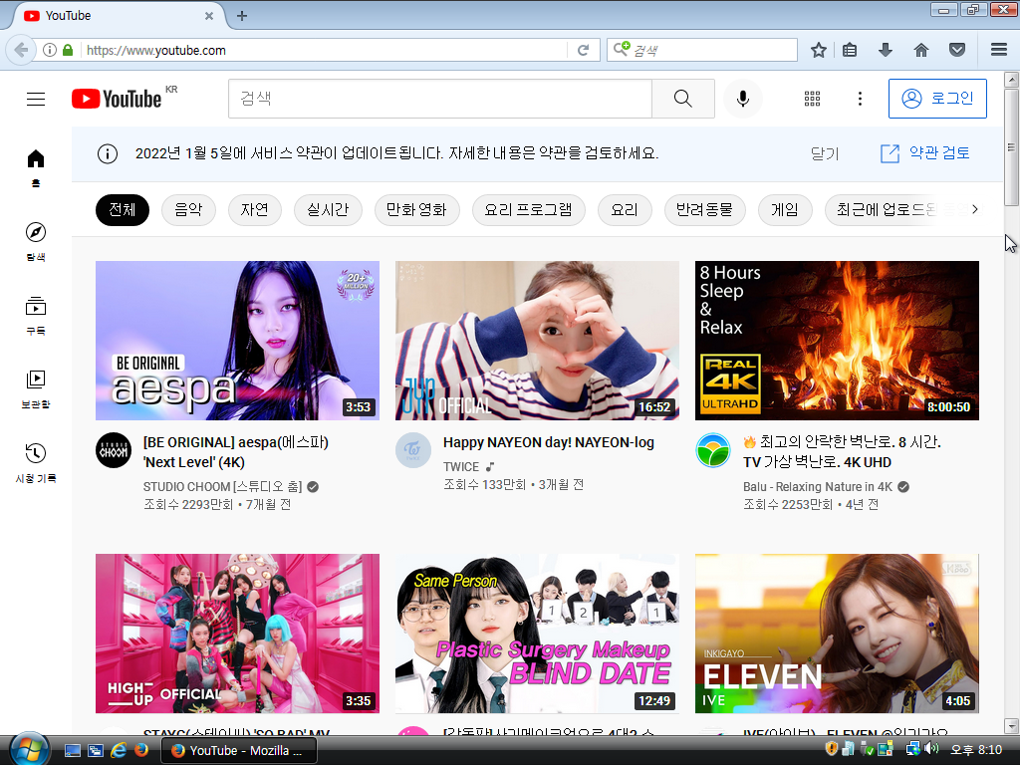Image resolution: width=1020 pixels, height=765 pixels.
Task: Click the 로그인 sign-in button
Action: coord(937,99)
